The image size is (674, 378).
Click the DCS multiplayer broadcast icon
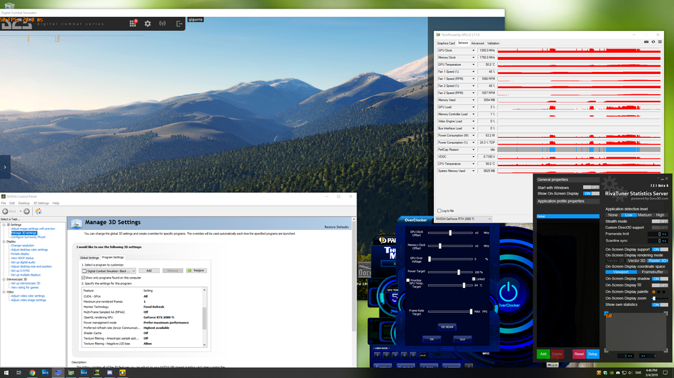click(x=162, y=24)
